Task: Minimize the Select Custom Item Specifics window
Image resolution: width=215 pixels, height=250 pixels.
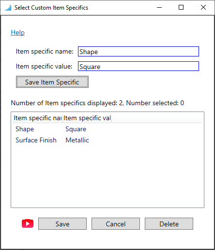Action: pos(159,7)
